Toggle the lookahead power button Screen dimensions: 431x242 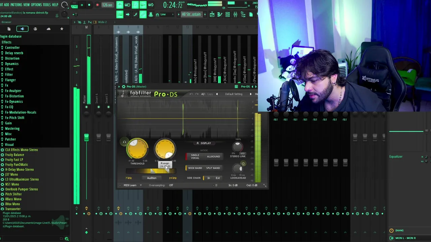click(x=243, y=164)
